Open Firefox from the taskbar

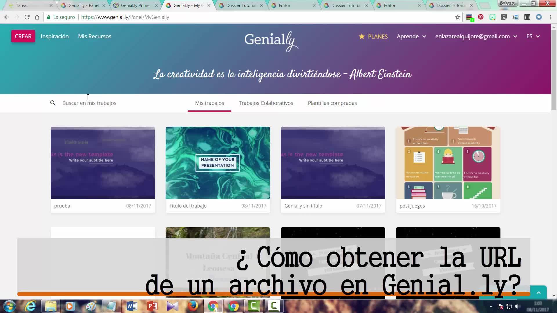click(193, 306)
